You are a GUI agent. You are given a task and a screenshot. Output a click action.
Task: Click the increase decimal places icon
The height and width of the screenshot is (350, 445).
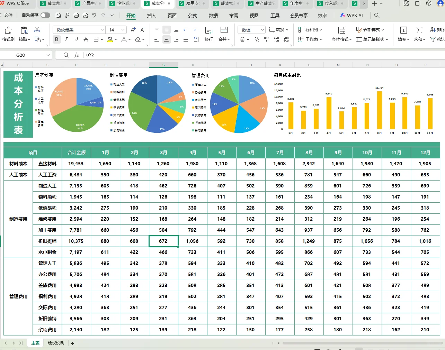pyautogui.click(x=276, y=39)
